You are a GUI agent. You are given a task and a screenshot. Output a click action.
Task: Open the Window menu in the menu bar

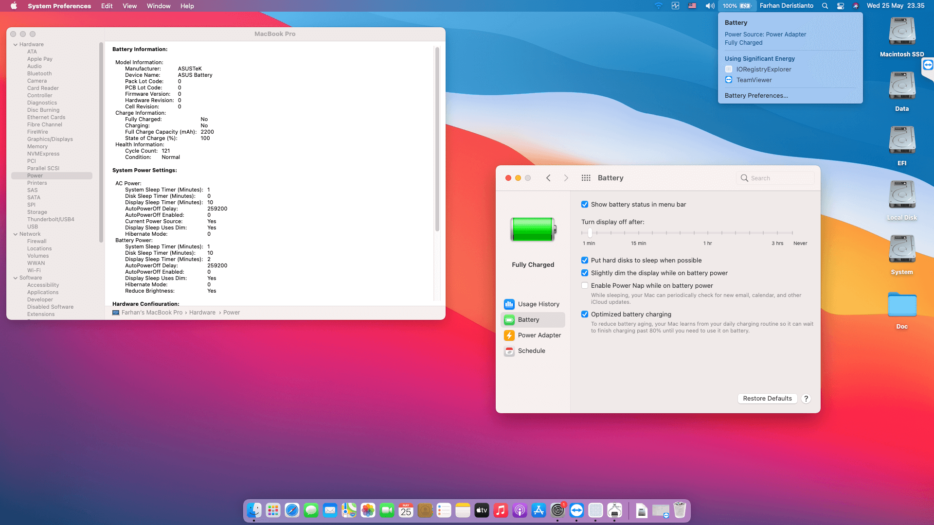(158, 6)
